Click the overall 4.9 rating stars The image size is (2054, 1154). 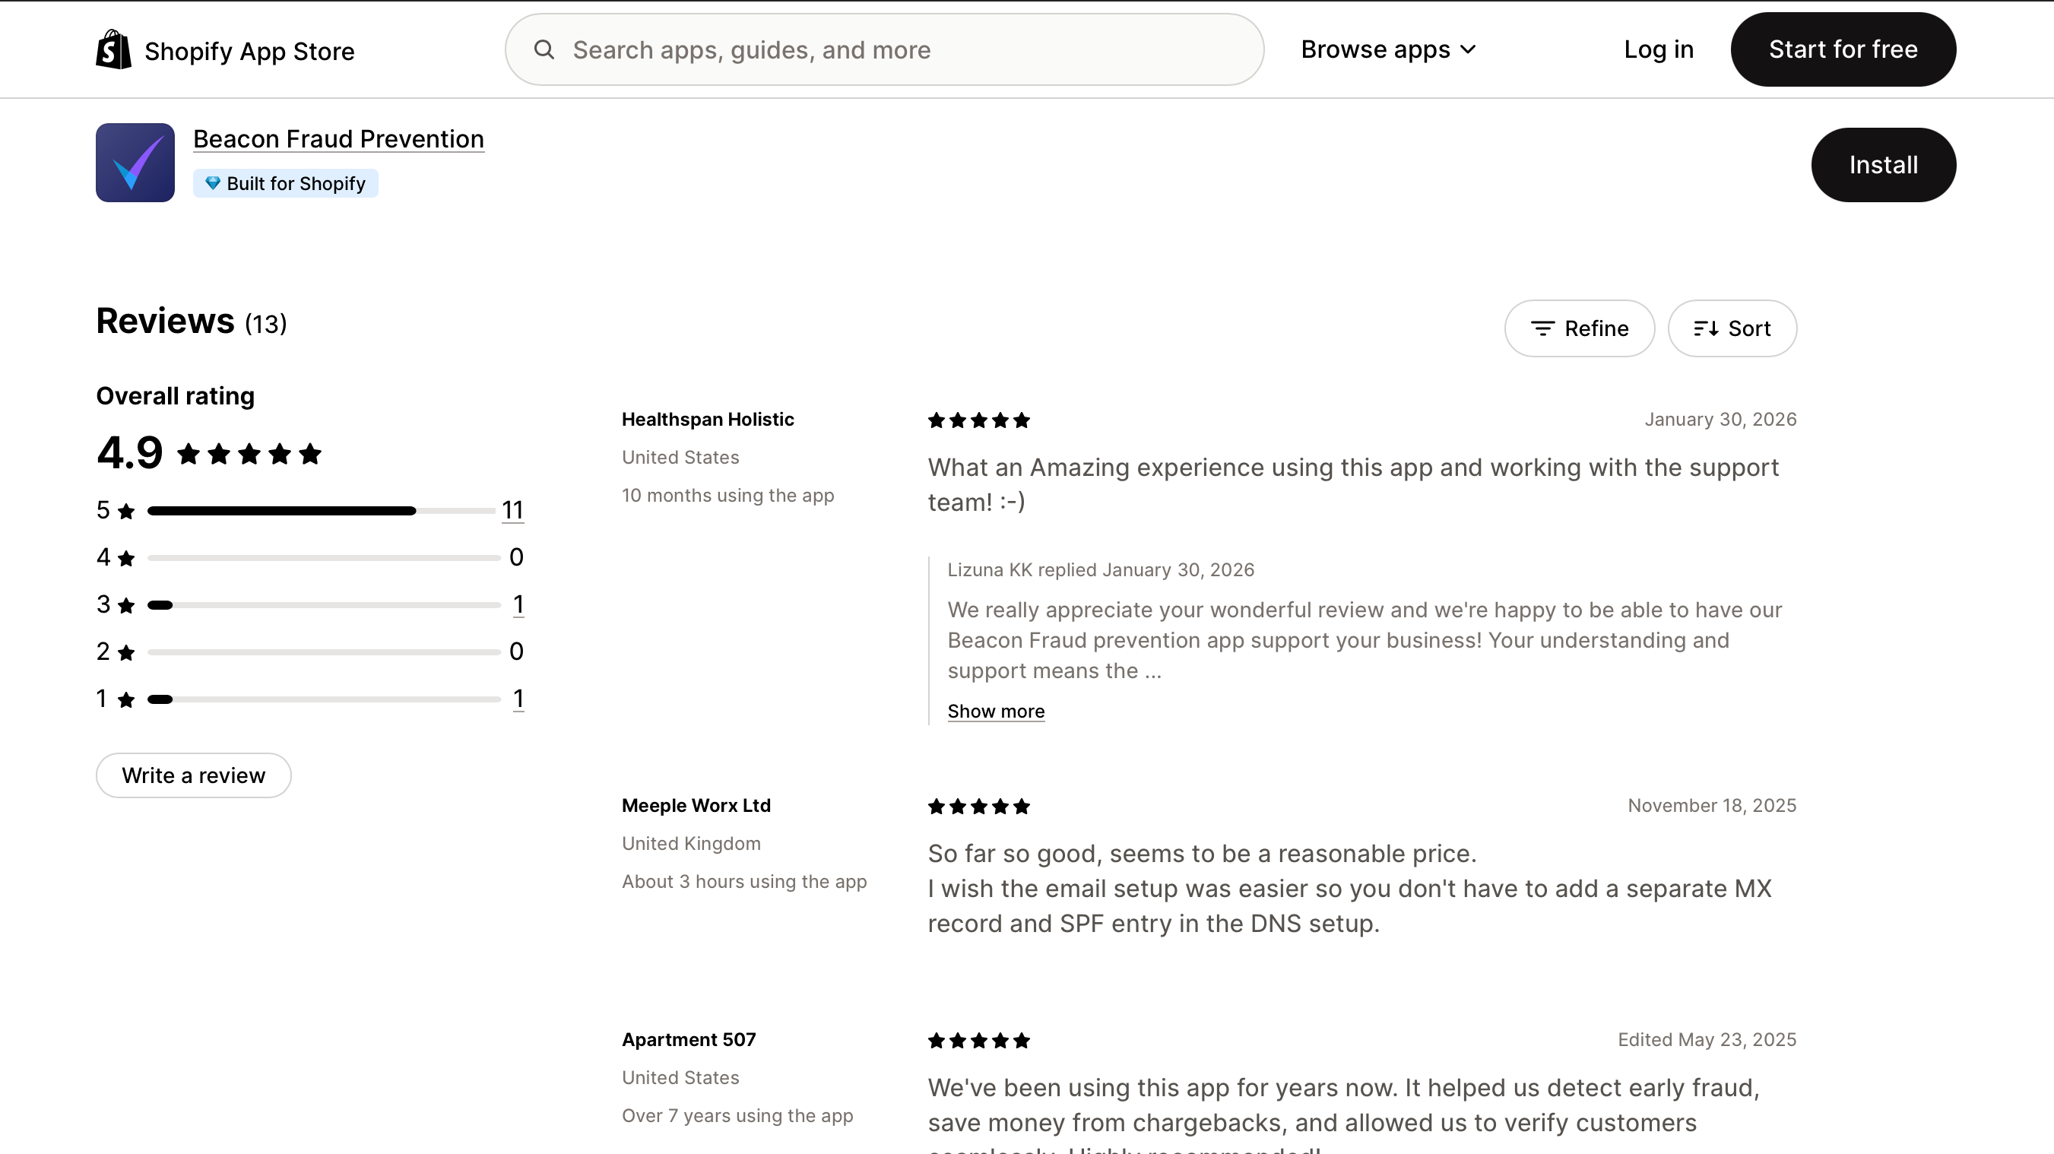[x=249, y=454]
